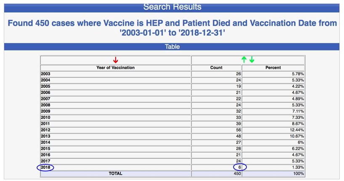Click the 1.33% percent cell
Viewport: 344px width, 181px height.
pyautogui.click(x=297, y=167)
